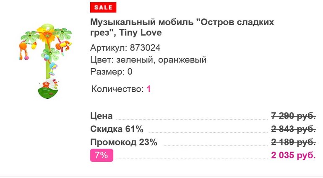Click the "Скидка 61%" label
The image size is (323, 178).
(x=117, y=129)
